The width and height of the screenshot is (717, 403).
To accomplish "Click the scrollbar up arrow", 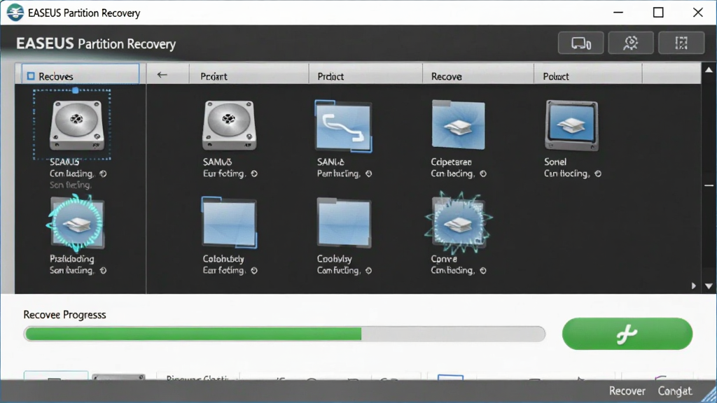I will pos(709,70).
